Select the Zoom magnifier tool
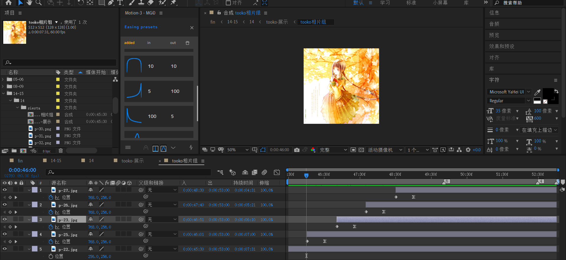The image size is (566, 260). (x=39, y=3)
